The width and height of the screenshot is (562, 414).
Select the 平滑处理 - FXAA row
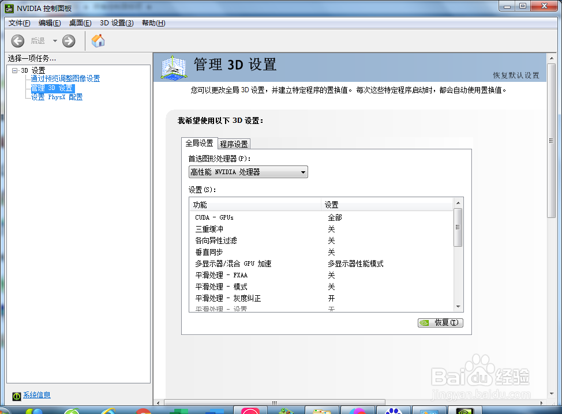pyautogui.click(x=321, y=275)
